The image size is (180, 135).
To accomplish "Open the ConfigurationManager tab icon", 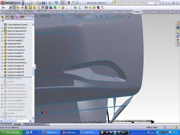I will point(12,17).
